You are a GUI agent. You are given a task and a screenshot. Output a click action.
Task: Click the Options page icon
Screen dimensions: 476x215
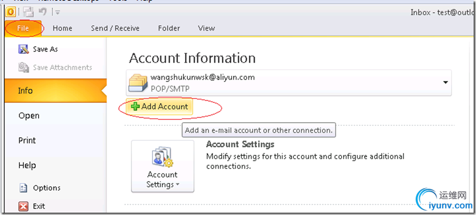(x=23, y=188)
